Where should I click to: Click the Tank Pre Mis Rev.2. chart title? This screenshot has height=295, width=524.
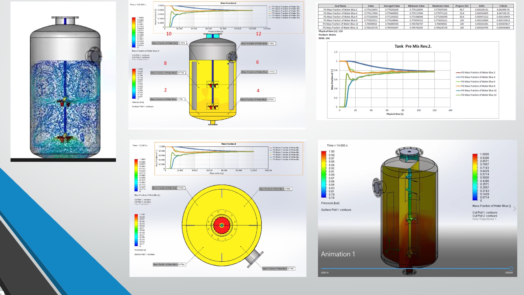point(413,46)
